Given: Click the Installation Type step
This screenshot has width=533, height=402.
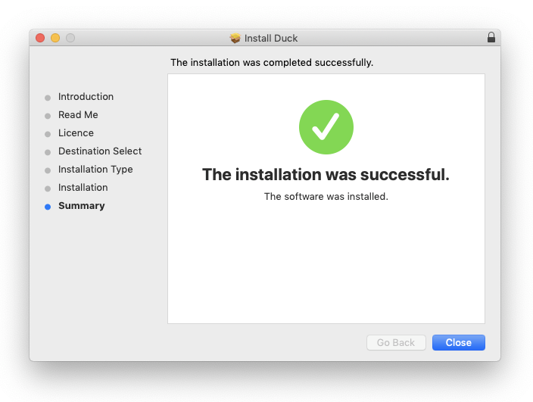Looking at the screenshot, I should point(95,170).
